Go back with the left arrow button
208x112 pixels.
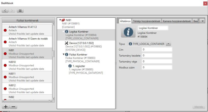pos(5,11)
